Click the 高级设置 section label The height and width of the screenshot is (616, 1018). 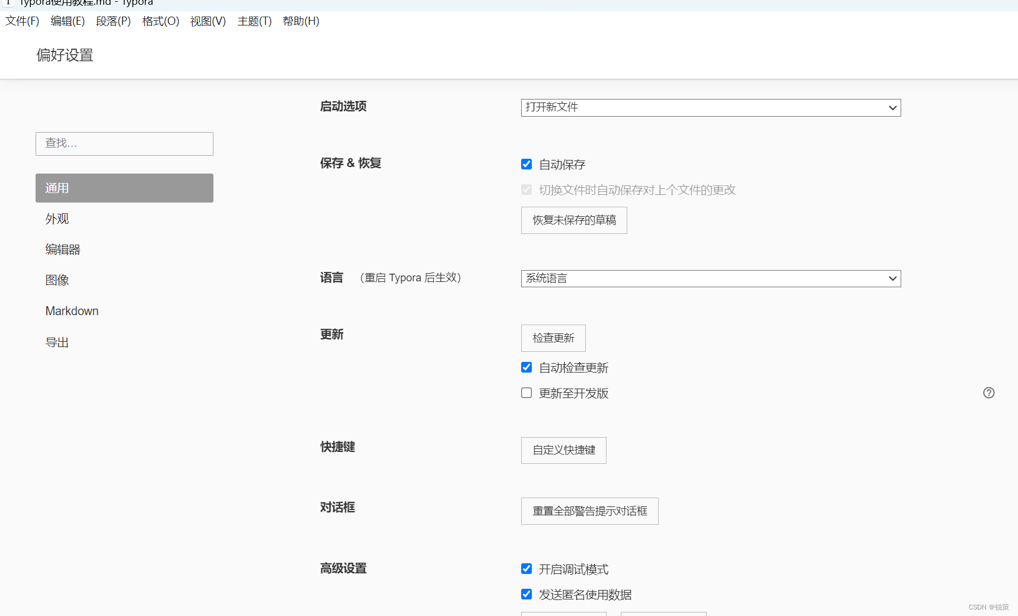coord(343,568)
